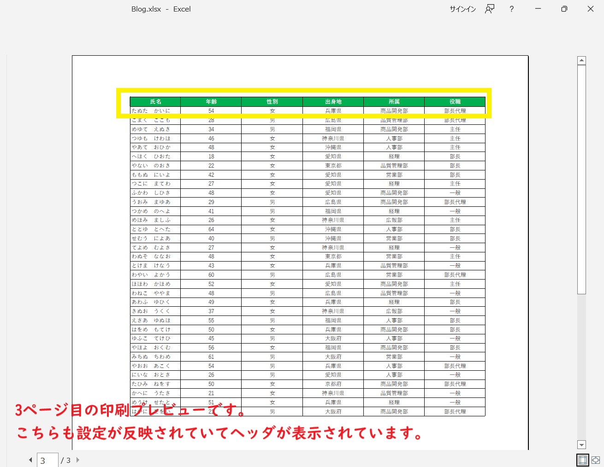Click age 61 in みちぬ row

tap(211, 357)
